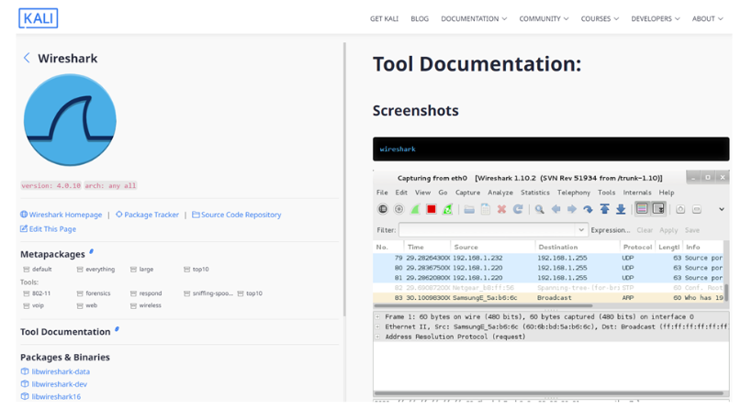Expand the Wireshark toolbar overflow chevron
The height and width of the screenshot is (409, 741).
click(722, 209)
